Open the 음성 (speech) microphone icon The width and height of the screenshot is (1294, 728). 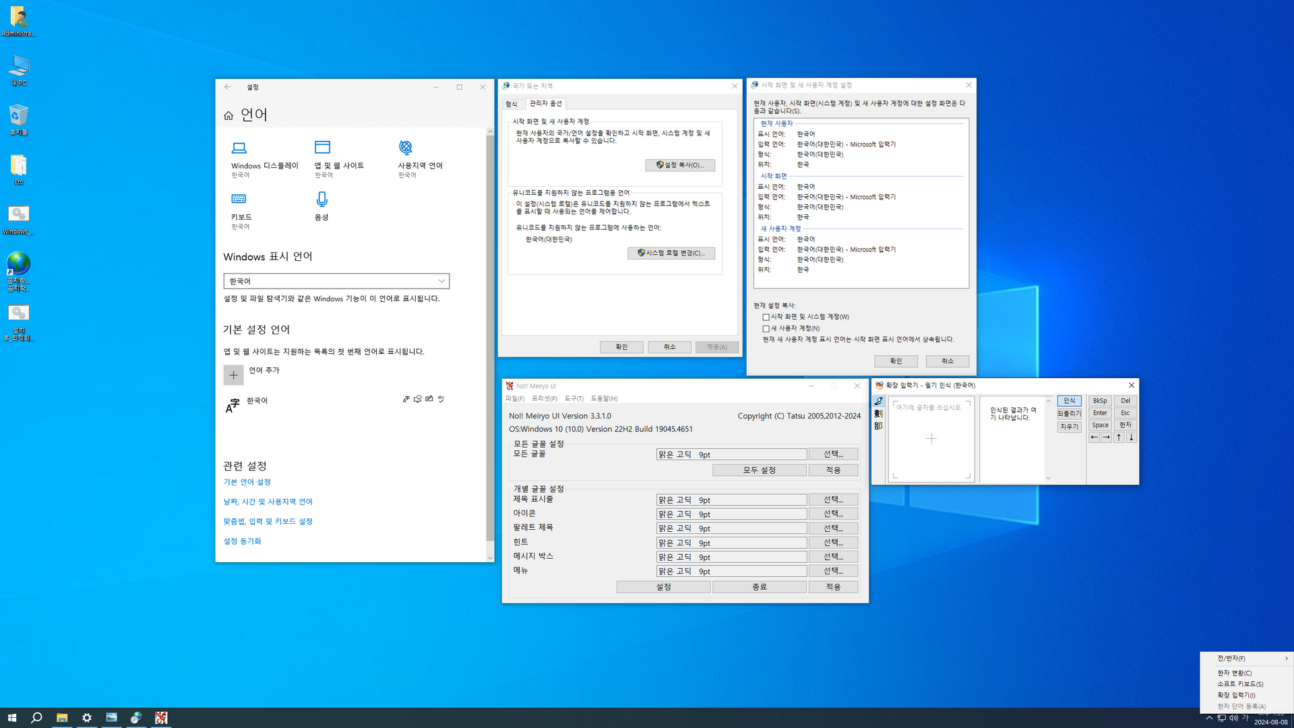point(321,199)
